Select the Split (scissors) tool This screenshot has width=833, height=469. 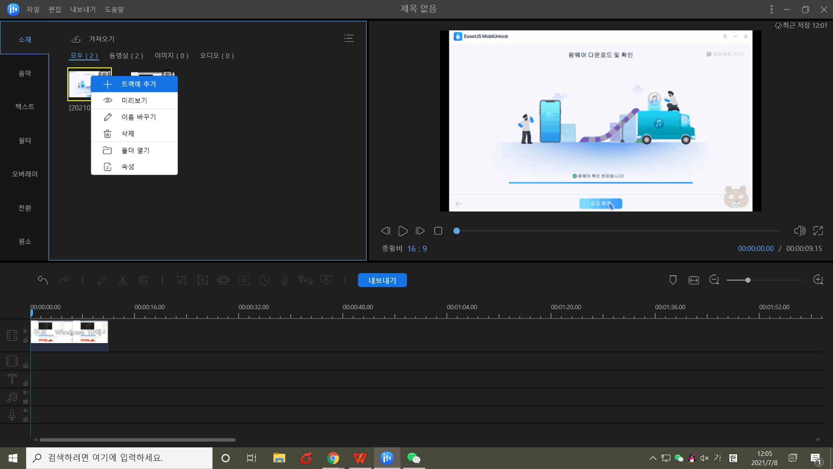coord(123,280)
